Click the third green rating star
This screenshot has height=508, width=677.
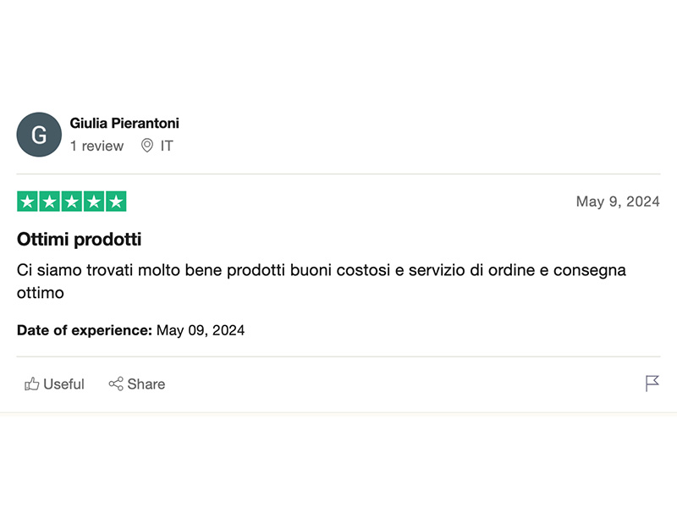click(71, 202)
